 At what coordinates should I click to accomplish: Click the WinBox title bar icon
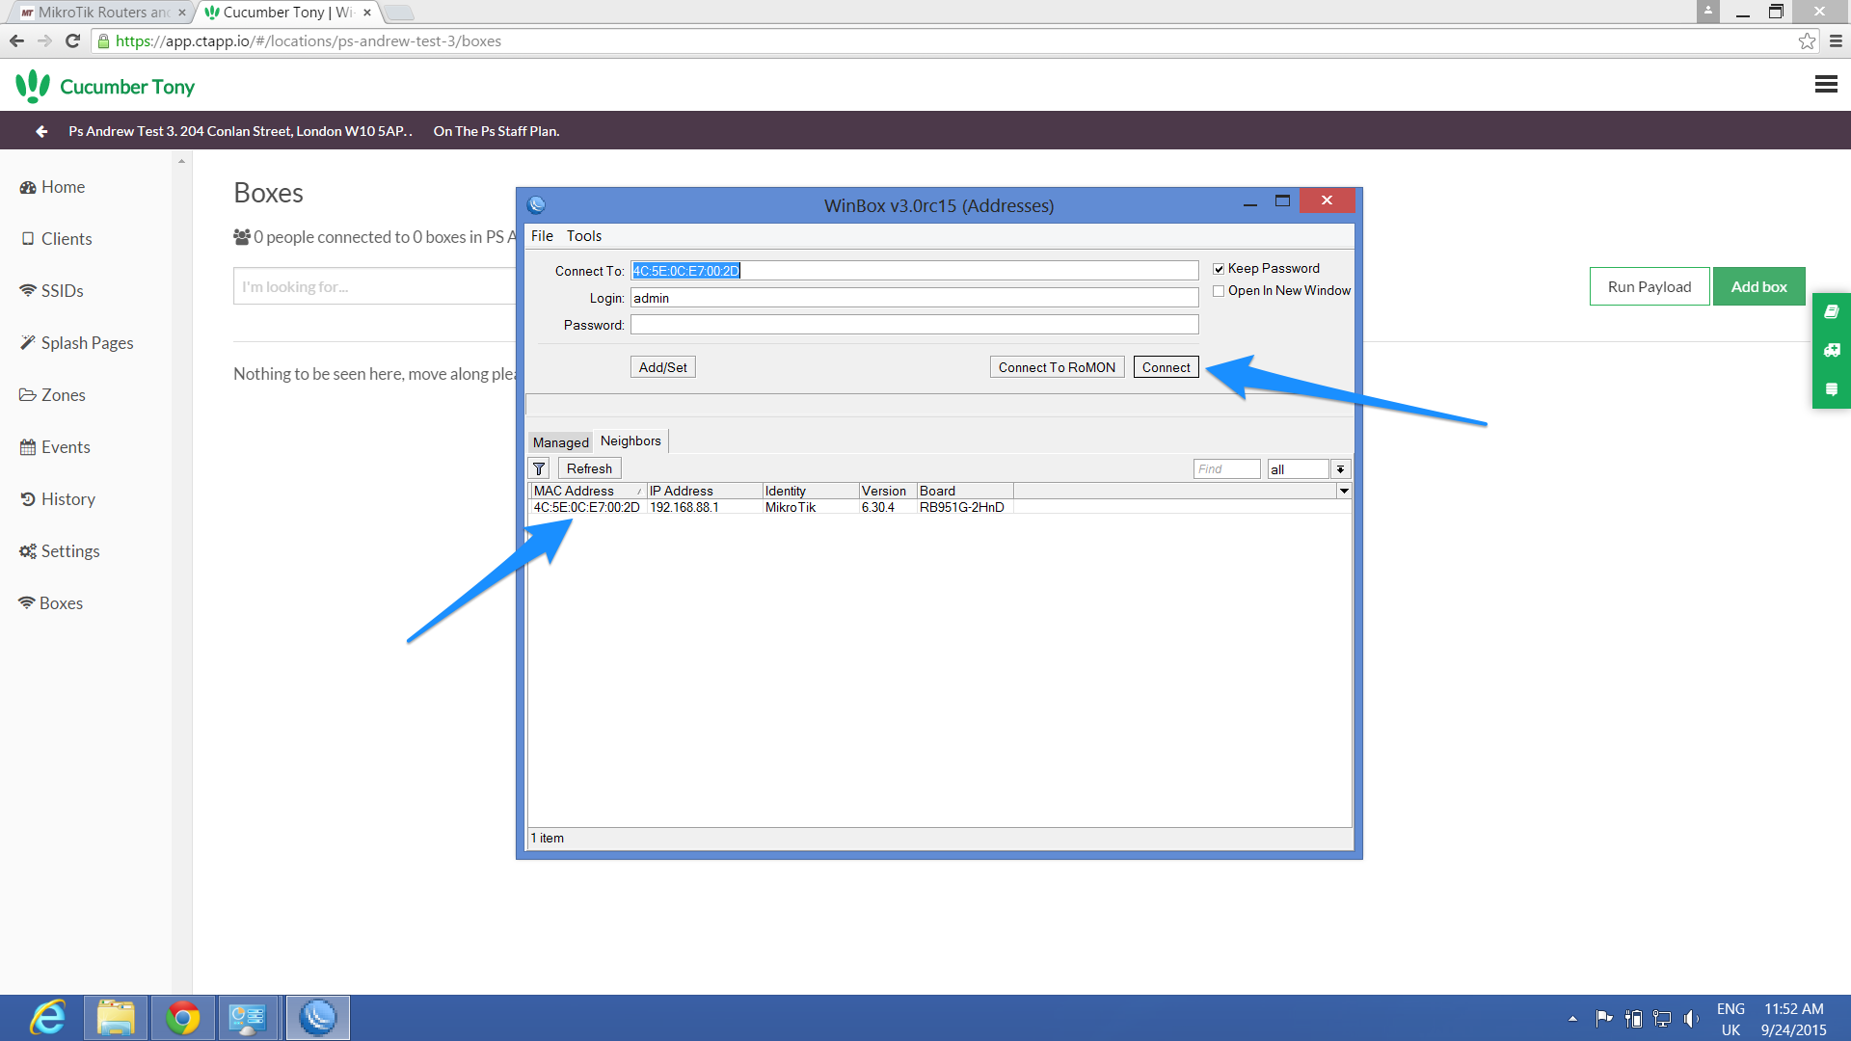point(537,204)
